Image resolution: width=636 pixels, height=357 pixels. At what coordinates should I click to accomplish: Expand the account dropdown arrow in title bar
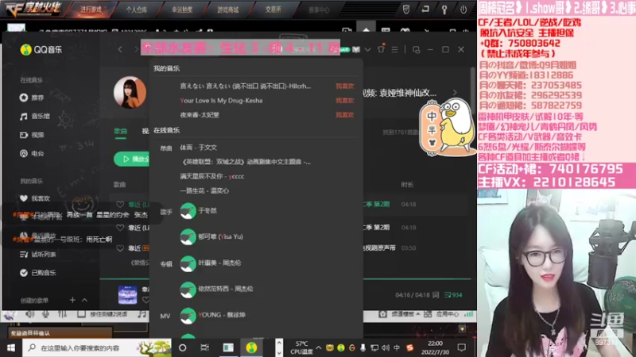pyautogui.click(x=367, y=49)
